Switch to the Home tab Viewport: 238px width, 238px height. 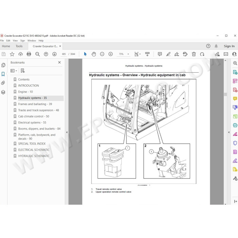pyautogui.click(x=6, y=46)
